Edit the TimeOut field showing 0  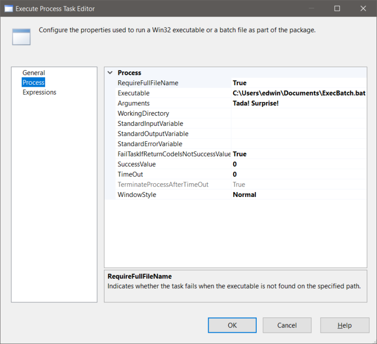299,174
